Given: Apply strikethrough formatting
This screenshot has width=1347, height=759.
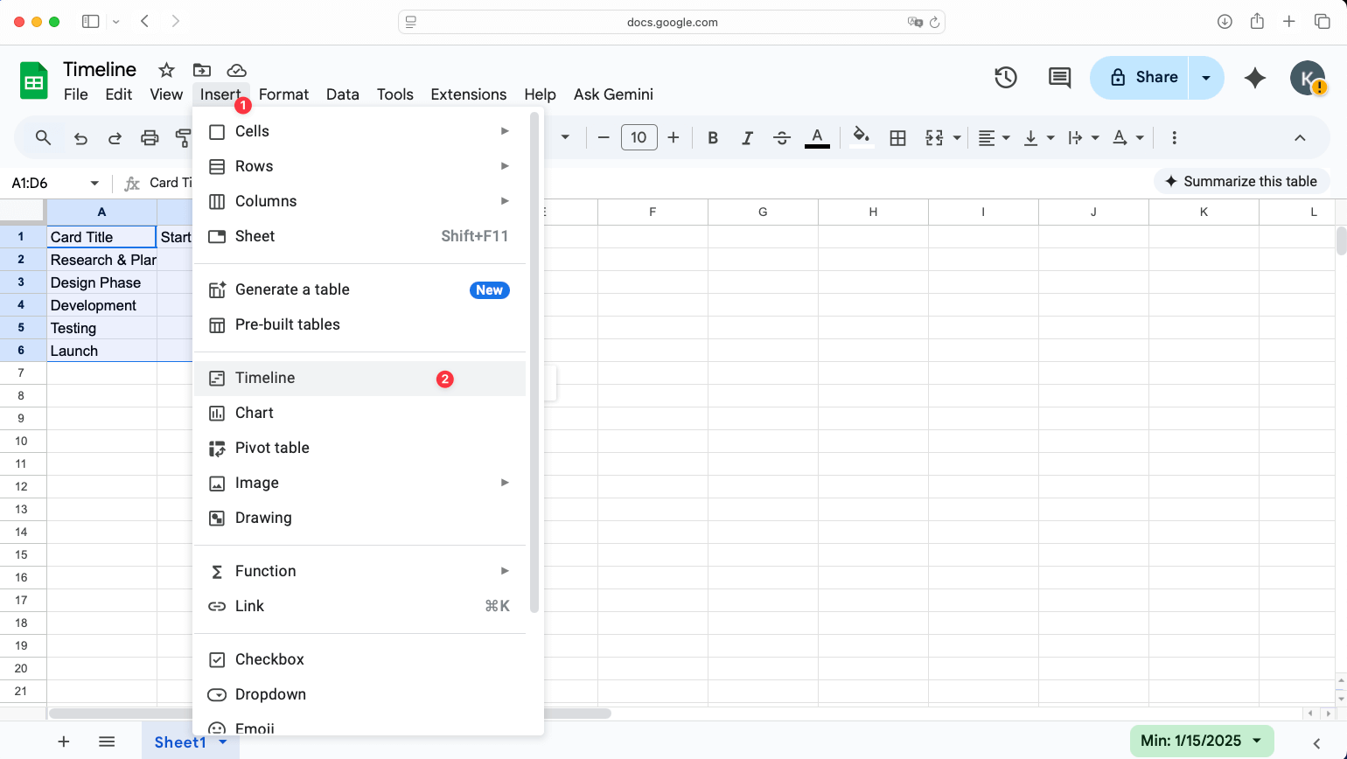Looking at the screenshot, I should coord(781,137).
